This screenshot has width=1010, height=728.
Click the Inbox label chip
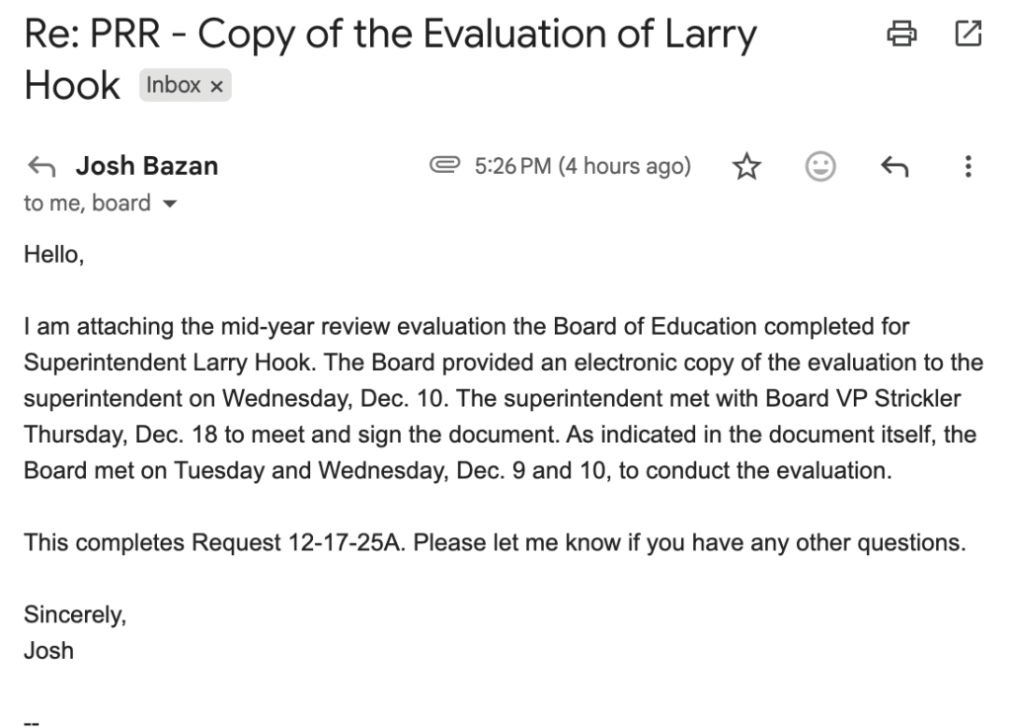pos(174,86)
